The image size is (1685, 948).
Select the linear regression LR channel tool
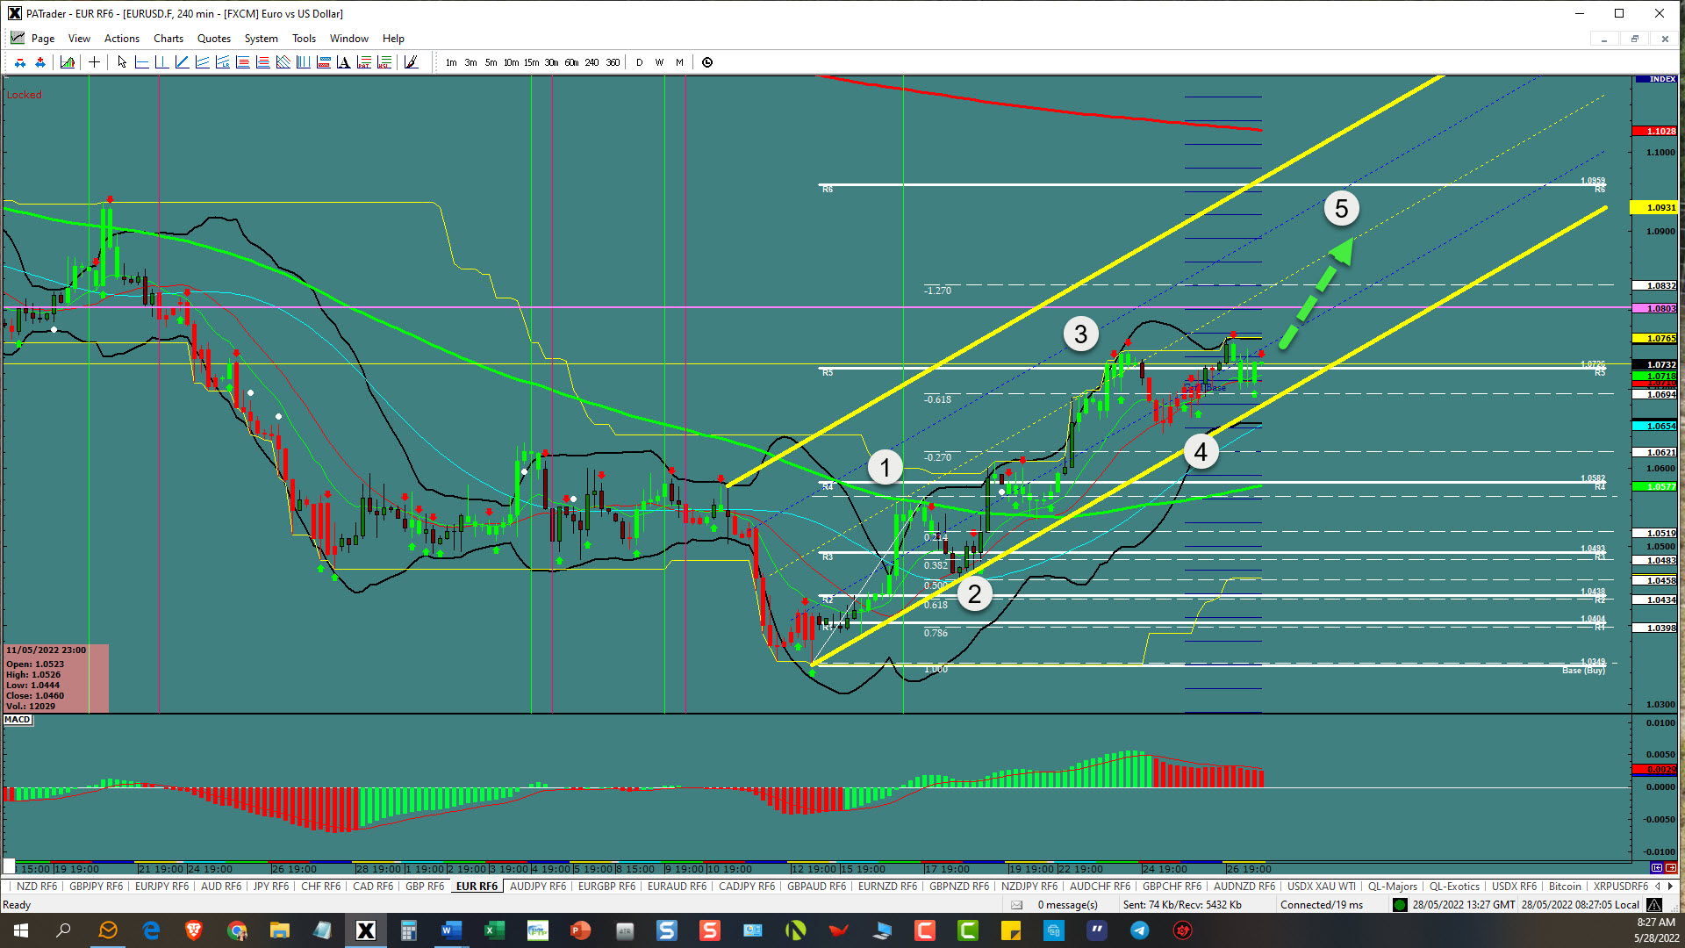point(222,62)
